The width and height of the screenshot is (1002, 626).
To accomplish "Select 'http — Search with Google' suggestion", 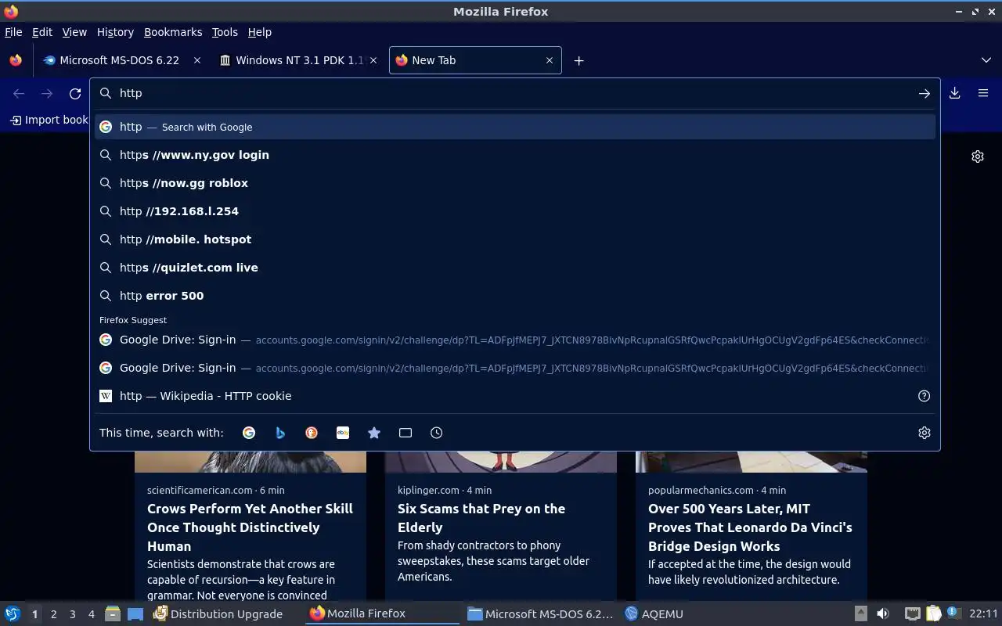I will pyautogui.click(x=515, y=127).
